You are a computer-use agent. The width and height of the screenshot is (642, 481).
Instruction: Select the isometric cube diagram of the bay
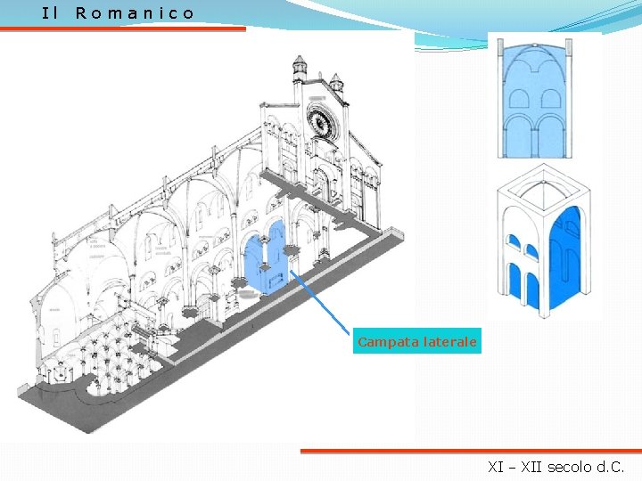(544, 240)
